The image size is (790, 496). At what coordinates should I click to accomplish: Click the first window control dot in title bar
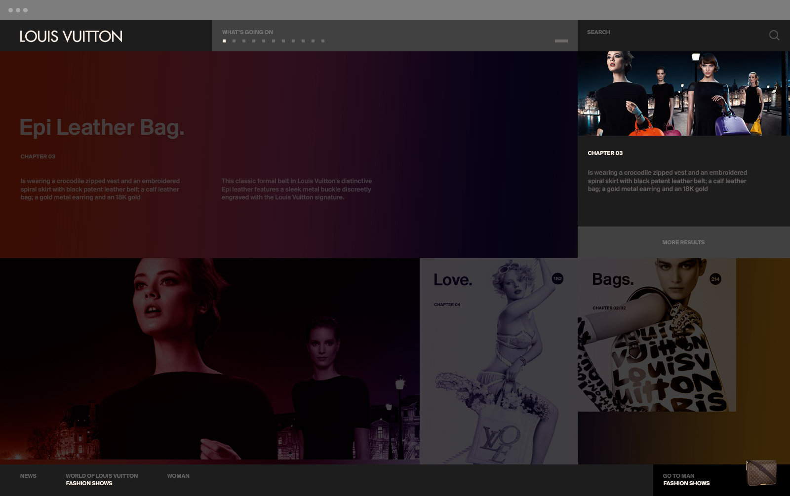coord(11,10)
